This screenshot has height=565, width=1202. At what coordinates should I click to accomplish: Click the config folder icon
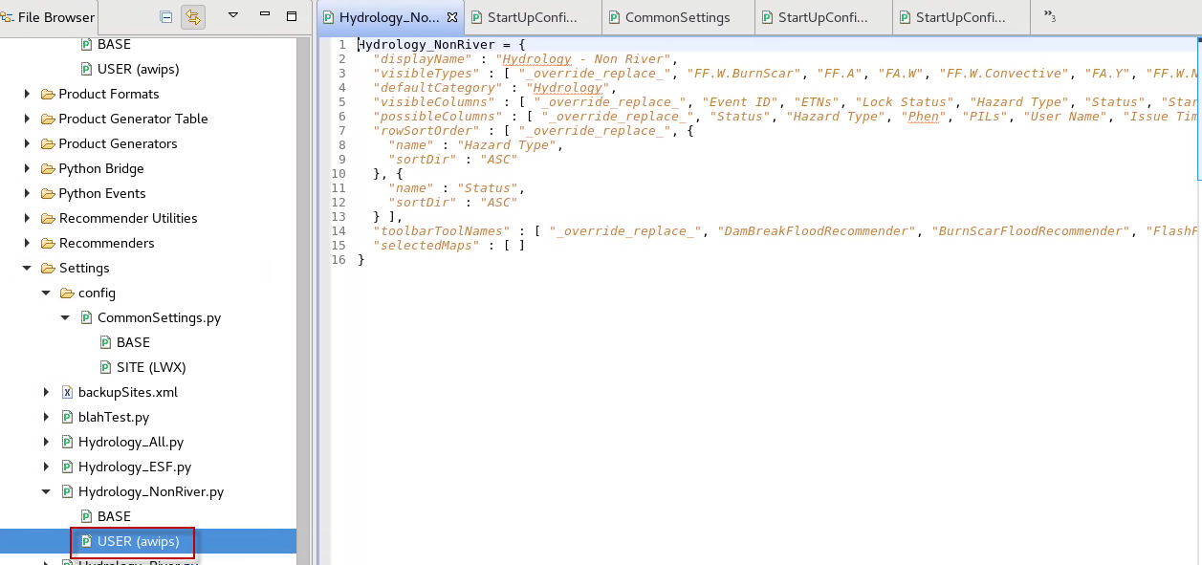67,293
